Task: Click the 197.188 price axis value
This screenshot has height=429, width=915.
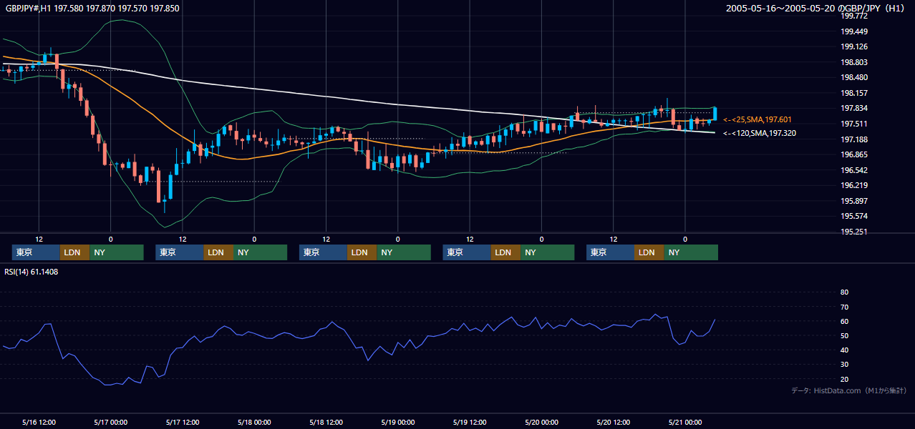Action: 853,139
